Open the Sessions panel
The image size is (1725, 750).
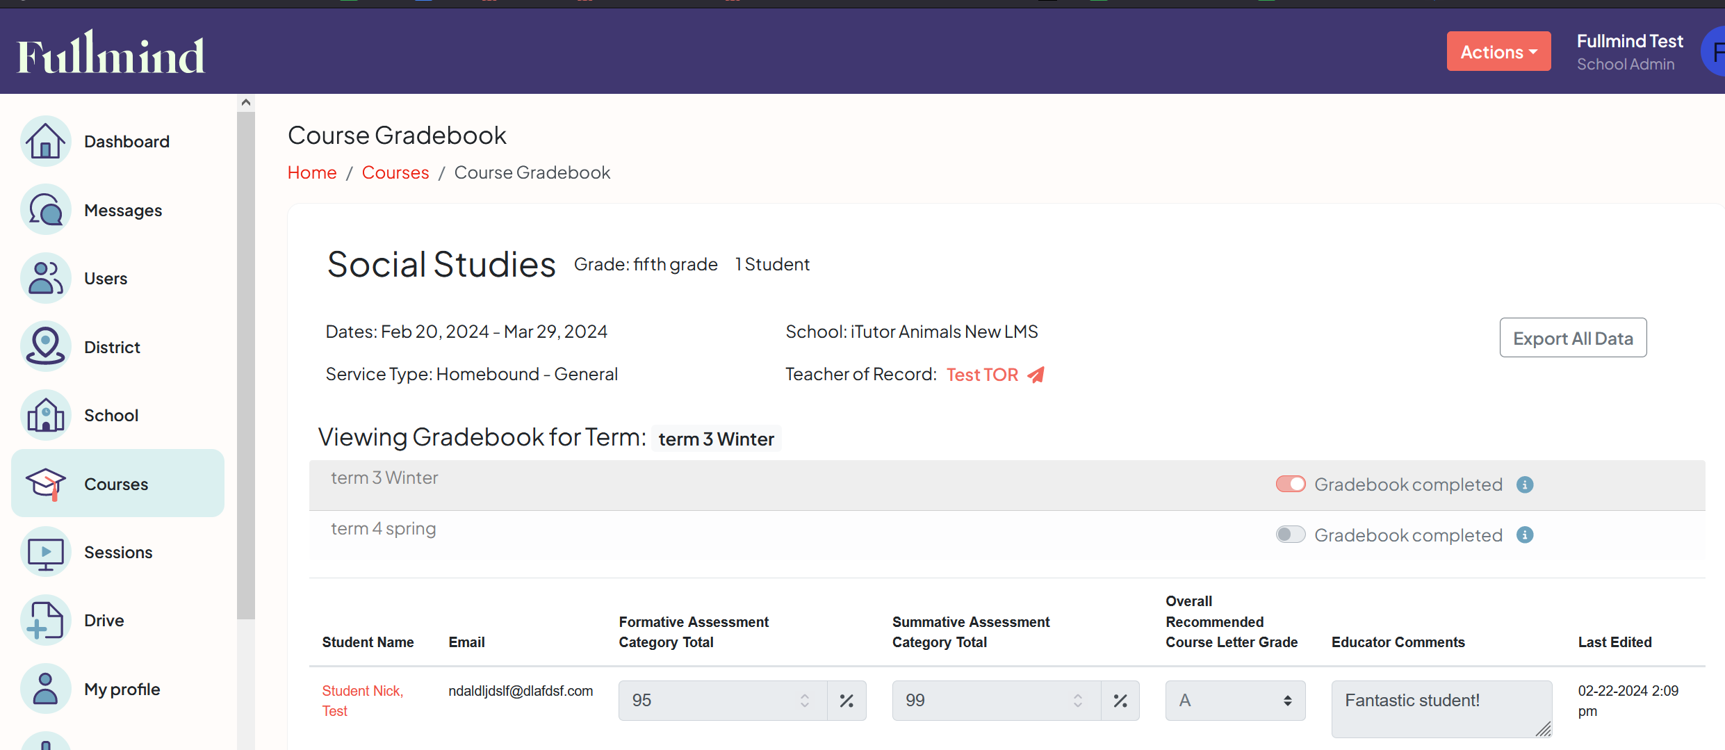coord(118,552)
